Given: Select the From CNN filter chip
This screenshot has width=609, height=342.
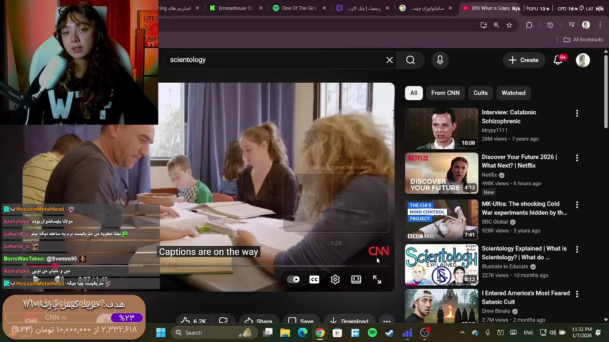Looking at the screenshot, I should tap(445, 93).
